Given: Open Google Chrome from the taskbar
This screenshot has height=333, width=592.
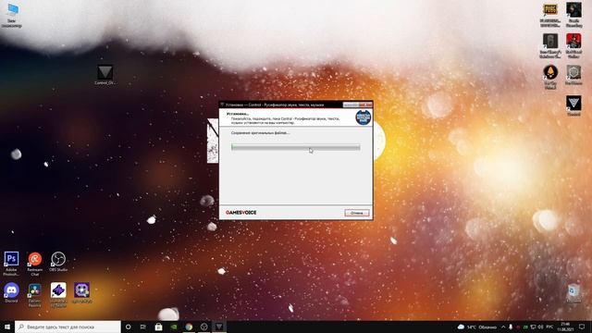Looking at the screenshot, I should 189,327.
